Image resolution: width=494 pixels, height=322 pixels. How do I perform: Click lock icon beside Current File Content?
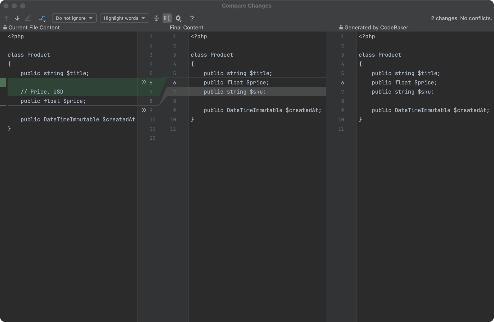click(x=5, y=27)
